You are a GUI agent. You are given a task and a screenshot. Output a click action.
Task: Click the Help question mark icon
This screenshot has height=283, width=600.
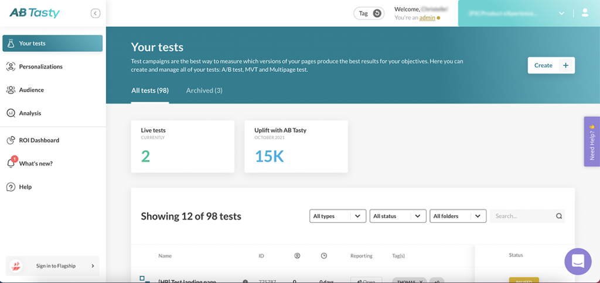11,187
